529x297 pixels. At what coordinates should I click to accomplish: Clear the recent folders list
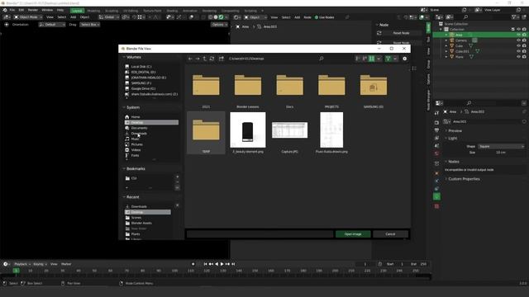178,205
